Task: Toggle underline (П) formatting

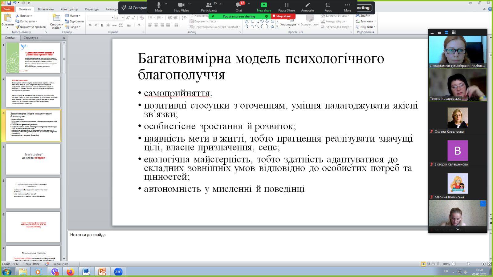Action: click(x=102, y=25)
